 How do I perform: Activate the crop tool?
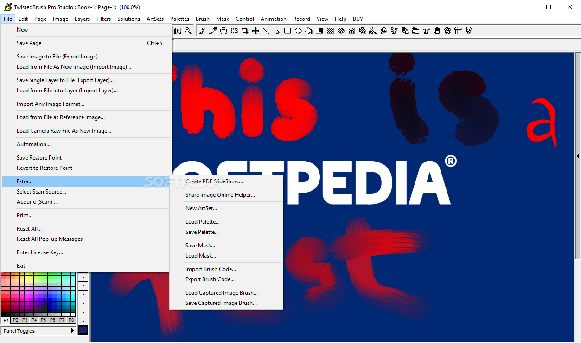(x=245, y=31)
